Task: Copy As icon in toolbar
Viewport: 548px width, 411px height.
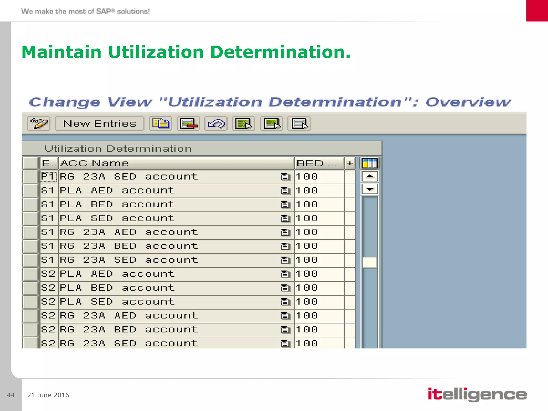Action: [x=161, y=124]
